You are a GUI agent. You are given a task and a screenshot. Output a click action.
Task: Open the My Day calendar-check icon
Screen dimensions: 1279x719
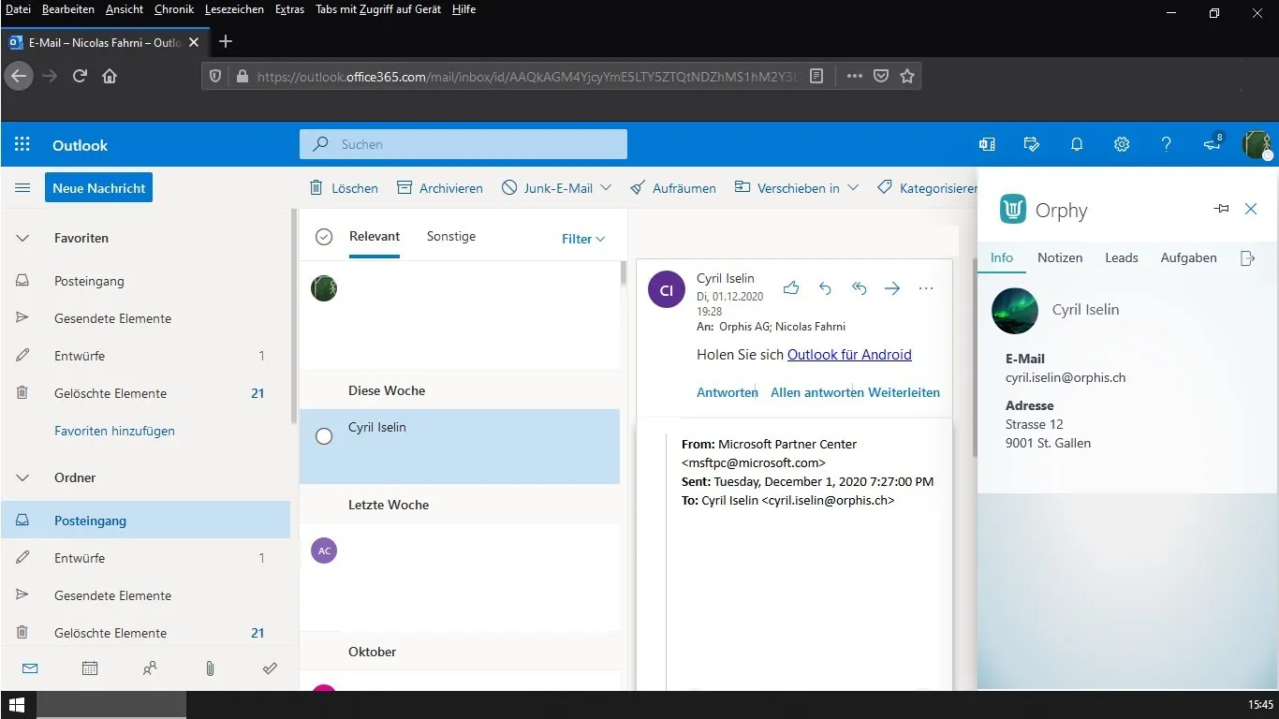pyautogui.click(x=1032, y=144)
